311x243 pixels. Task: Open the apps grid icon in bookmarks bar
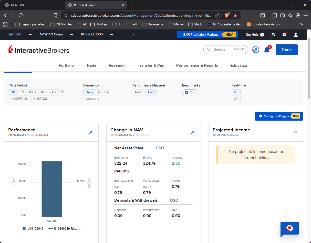tap(5, 24)
